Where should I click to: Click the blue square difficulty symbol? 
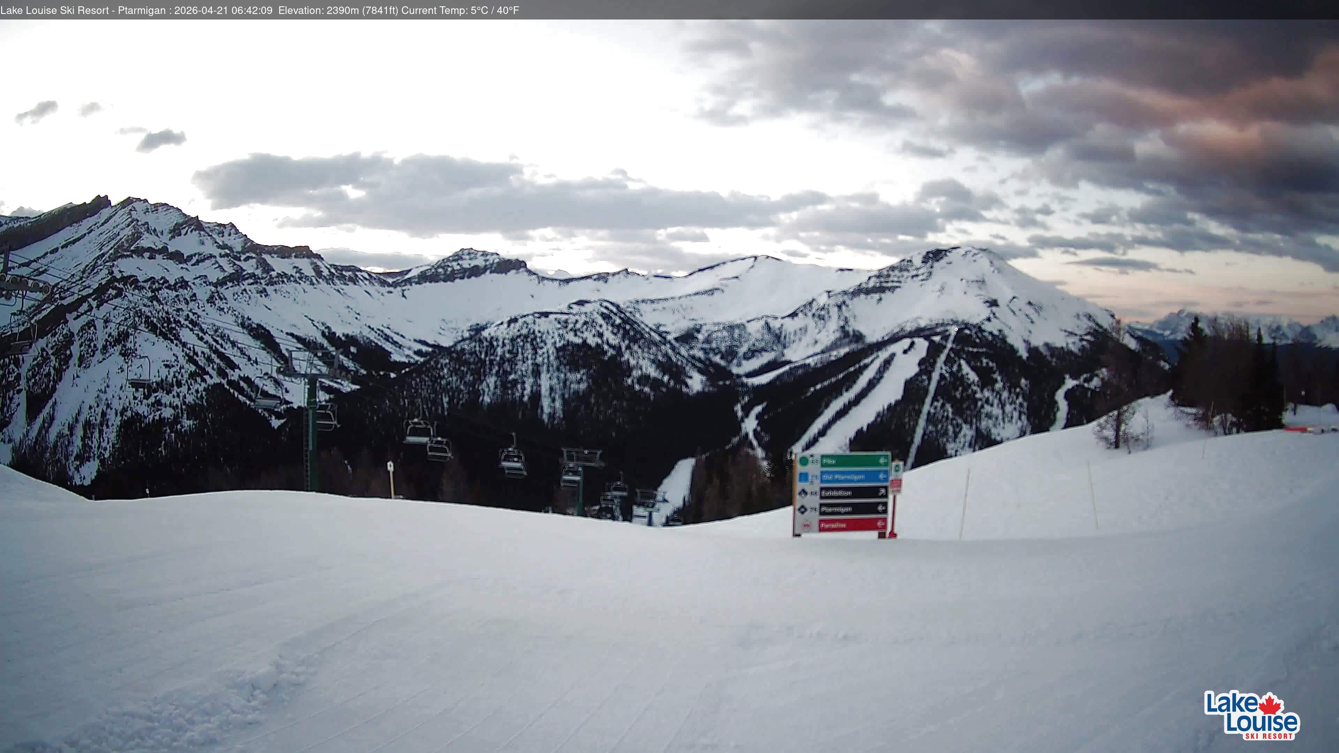(x=804, y=477)
